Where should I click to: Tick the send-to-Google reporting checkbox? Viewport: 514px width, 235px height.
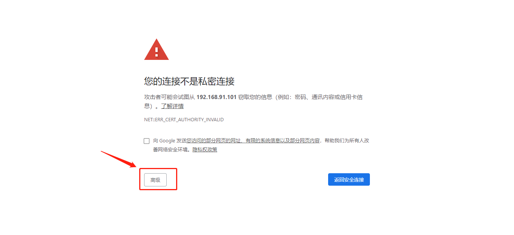(146, 141)
